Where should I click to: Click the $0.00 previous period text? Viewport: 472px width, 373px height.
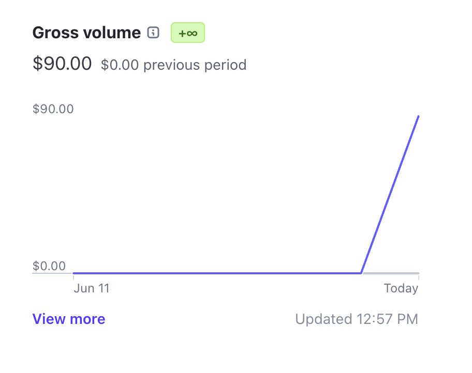pos(173,65)
